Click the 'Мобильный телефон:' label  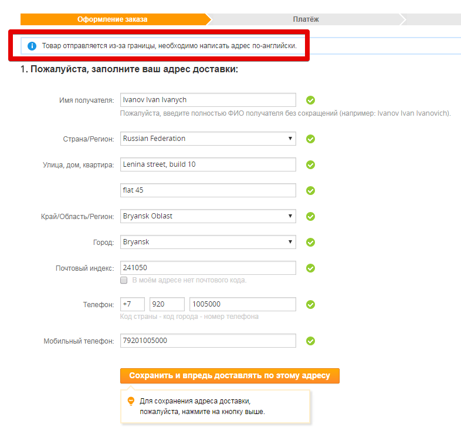79,341
